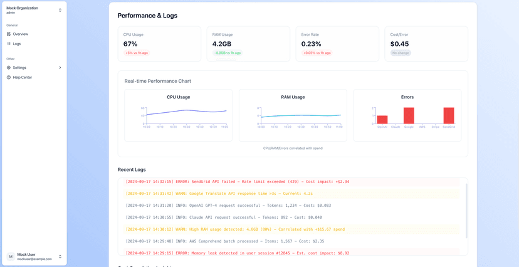Open the Help Center link
Screen dimensions: 519x267
pos(22,78)
